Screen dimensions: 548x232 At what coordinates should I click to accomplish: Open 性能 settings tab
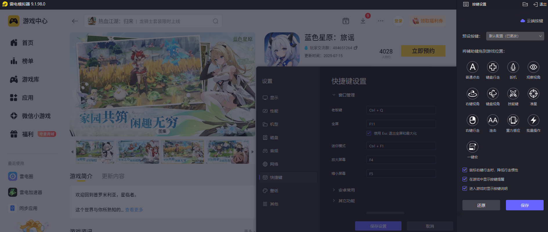coord(288,111)
